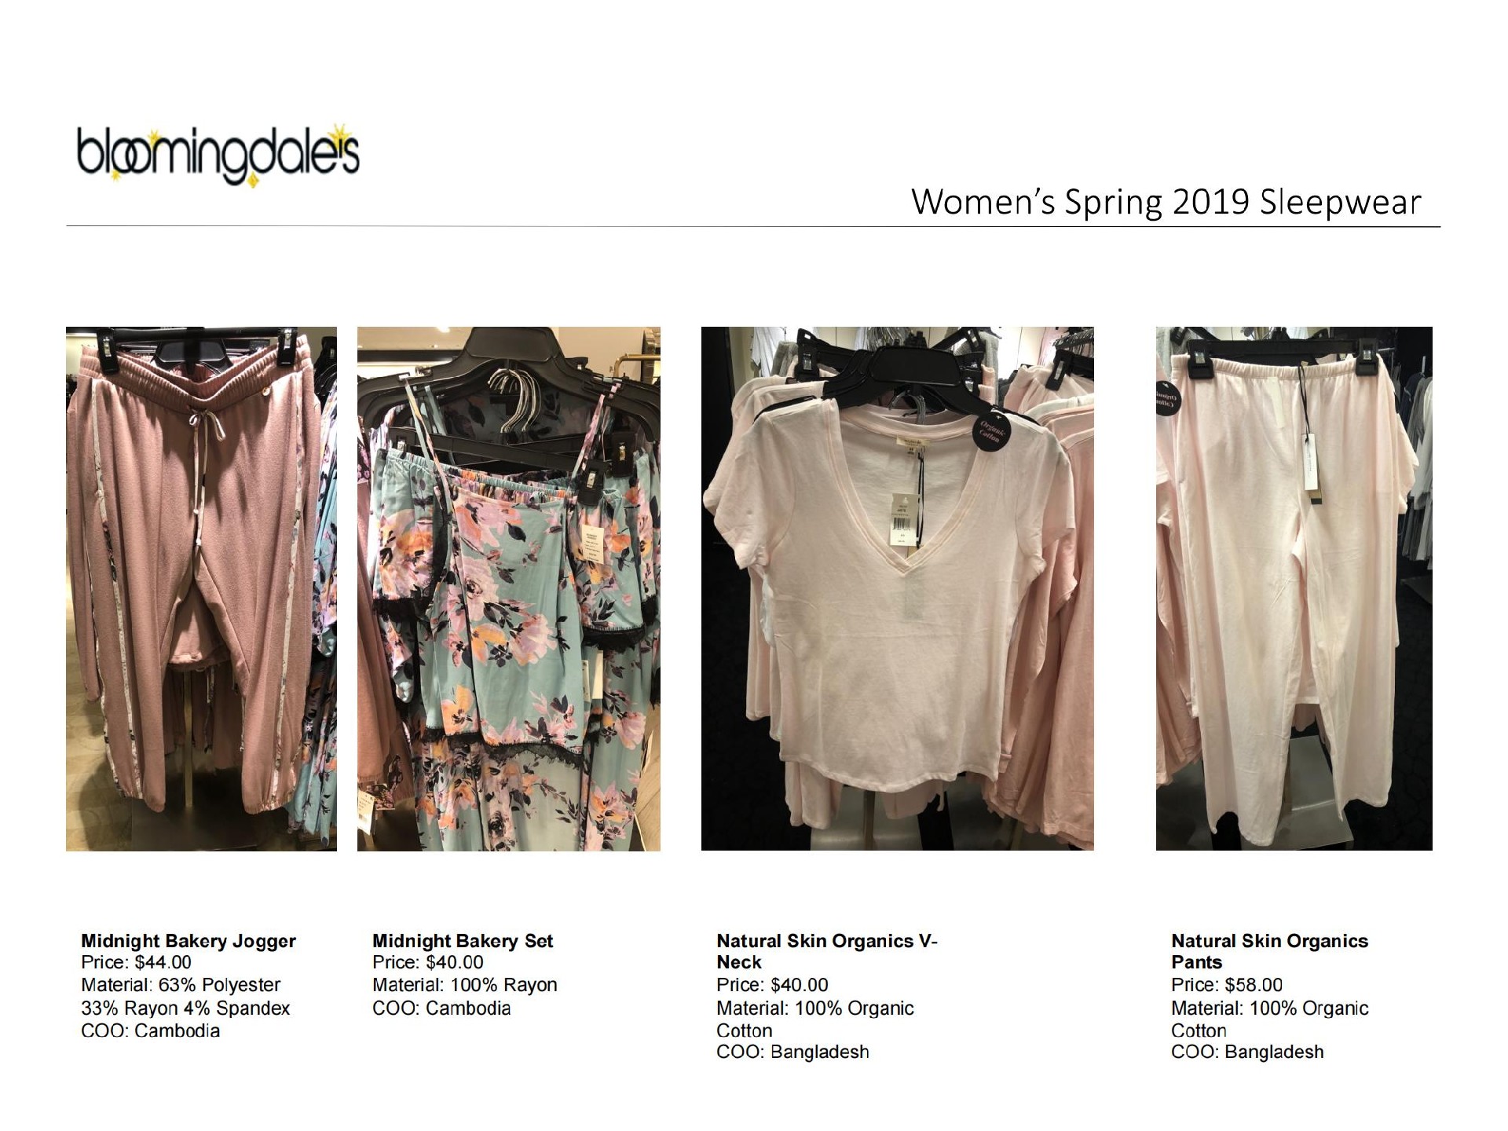
Task: Click the Midnight Bakery Jogger heading
Action: [188, 941]
